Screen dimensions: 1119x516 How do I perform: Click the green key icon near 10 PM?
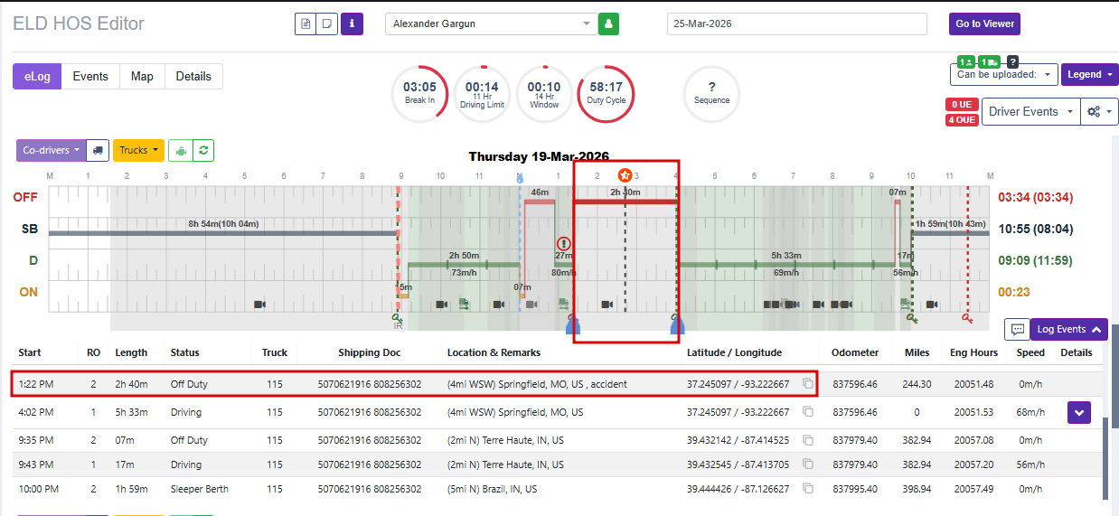(911, 317)
